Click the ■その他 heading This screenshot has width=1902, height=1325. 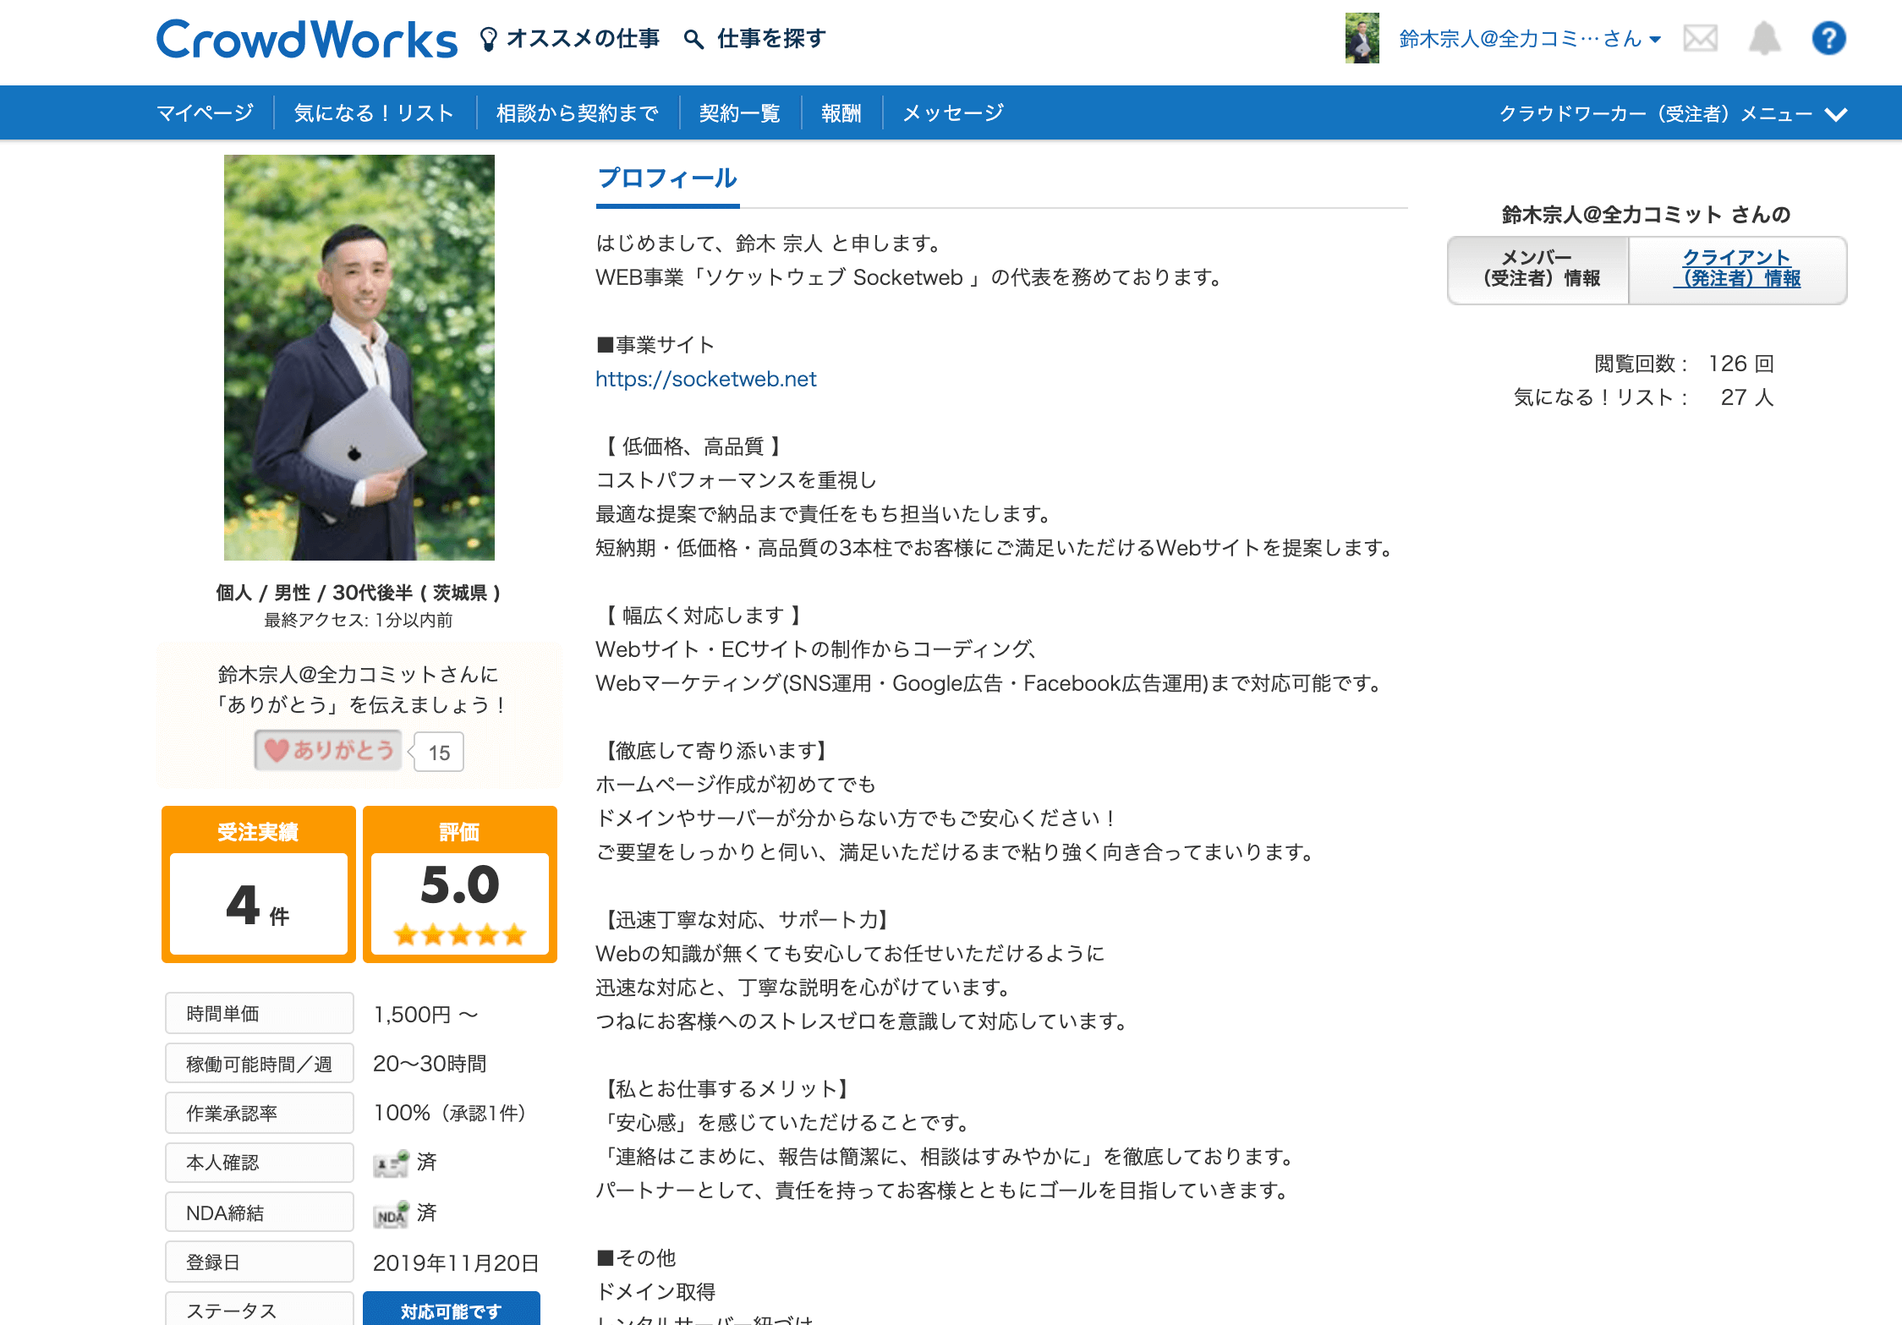636,1258
